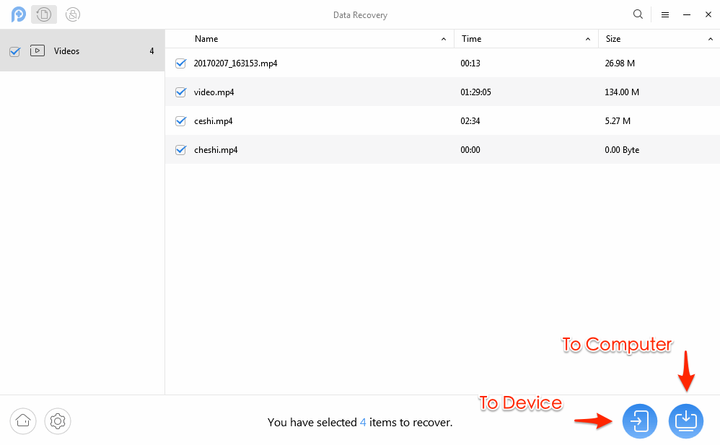Screen dimensions: 720x445
Task: Open the settings gear icon
Action: click(x=58, y=420)
